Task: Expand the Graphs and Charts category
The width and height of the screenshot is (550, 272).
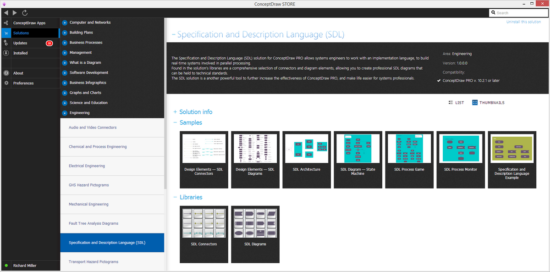Action: 65,93
